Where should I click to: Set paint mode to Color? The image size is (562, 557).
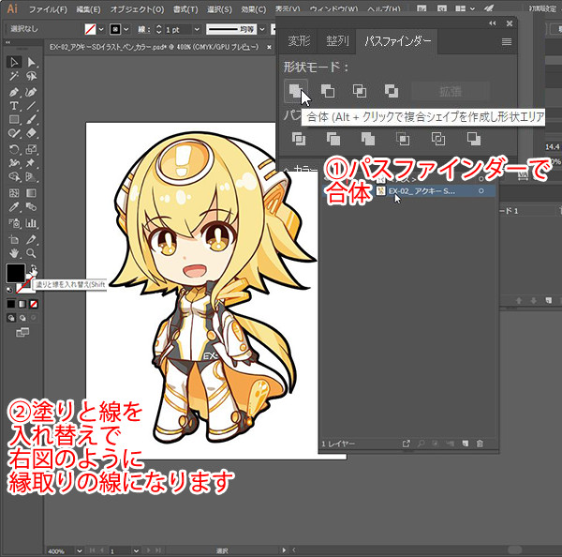[11, 304]
